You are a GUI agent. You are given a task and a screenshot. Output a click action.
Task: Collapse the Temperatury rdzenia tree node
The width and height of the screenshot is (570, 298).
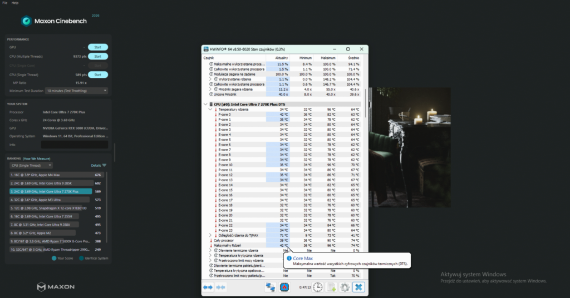210,110
